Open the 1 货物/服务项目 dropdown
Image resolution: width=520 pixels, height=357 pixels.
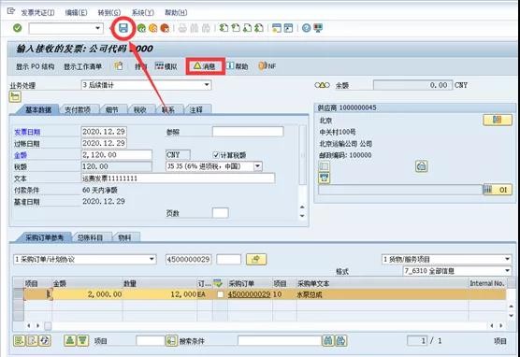pyautogui.click(x=507, y=259)
